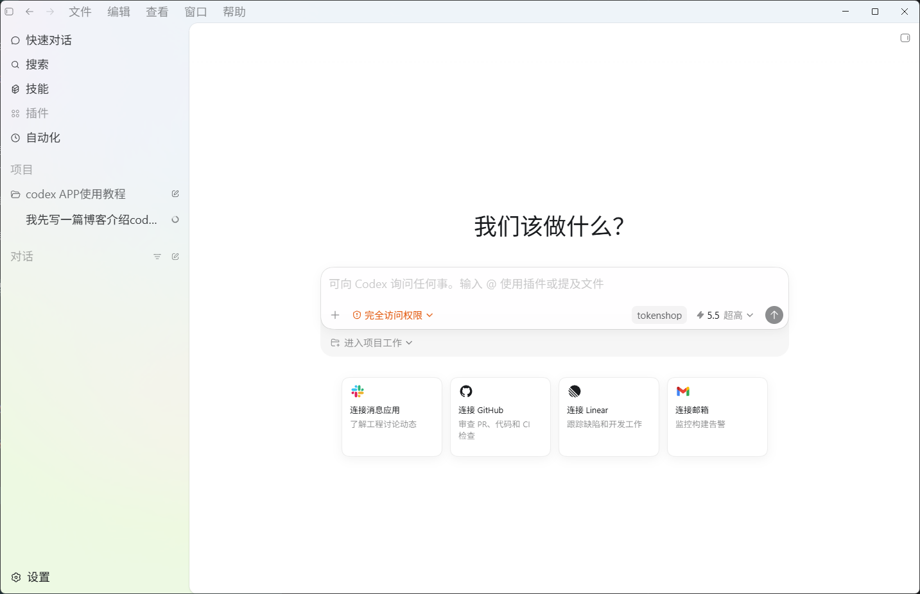
Task: Click the new conversation icon in 对话 section
Action: (x=175, y=257)
